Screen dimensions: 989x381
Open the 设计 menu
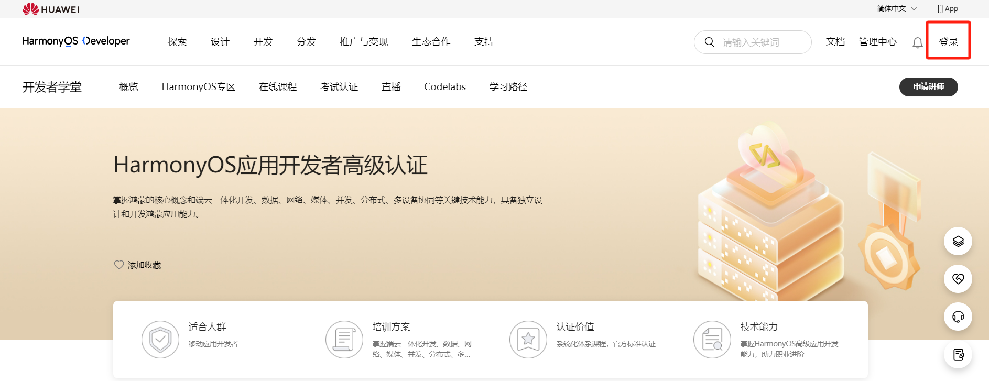[x=220, y=42]
